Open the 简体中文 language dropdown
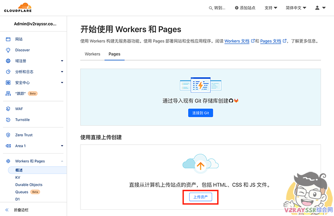Image resolution: width=334 pixels, height=216 pixels. 296,8
